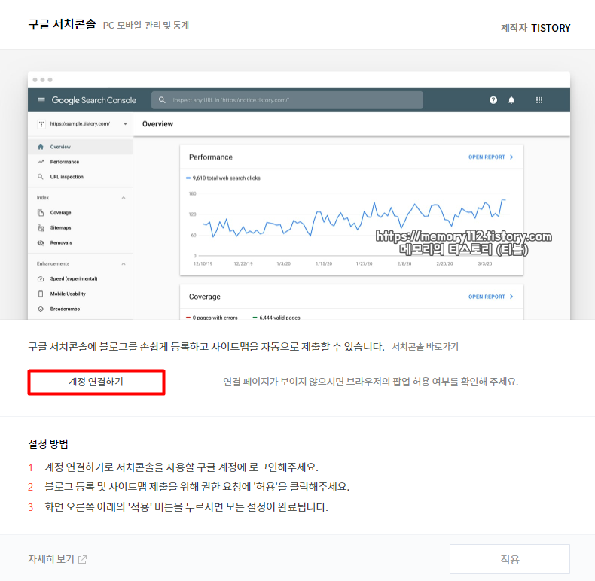The width and height of the screenshot is (595, 581).
Task: Open Mobile Usability in the sidebar
Action: click(80, 294)
